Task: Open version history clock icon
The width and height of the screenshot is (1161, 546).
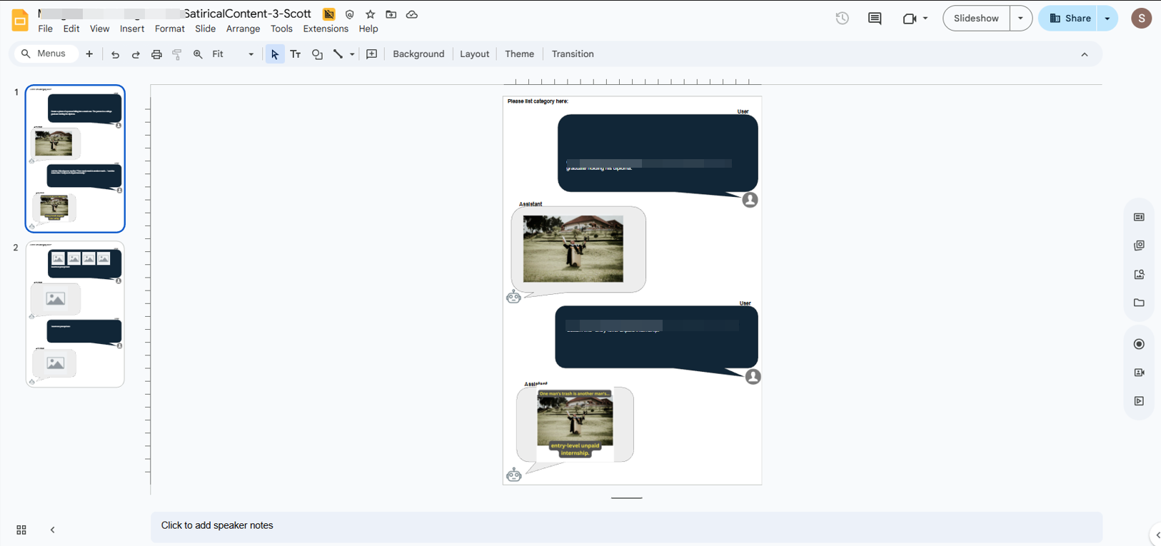Action: pos(842,19)
